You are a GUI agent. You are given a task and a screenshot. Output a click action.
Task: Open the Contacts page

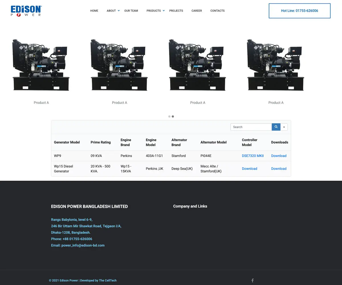217,11
